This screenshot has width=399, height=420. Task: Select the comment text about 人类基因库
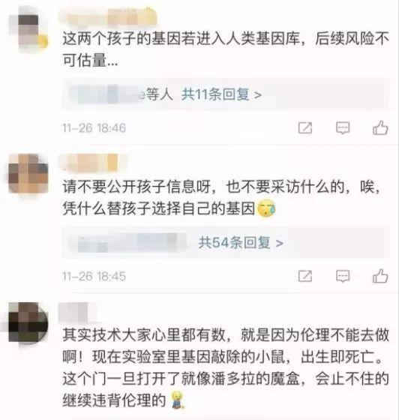tap(226, 49)
